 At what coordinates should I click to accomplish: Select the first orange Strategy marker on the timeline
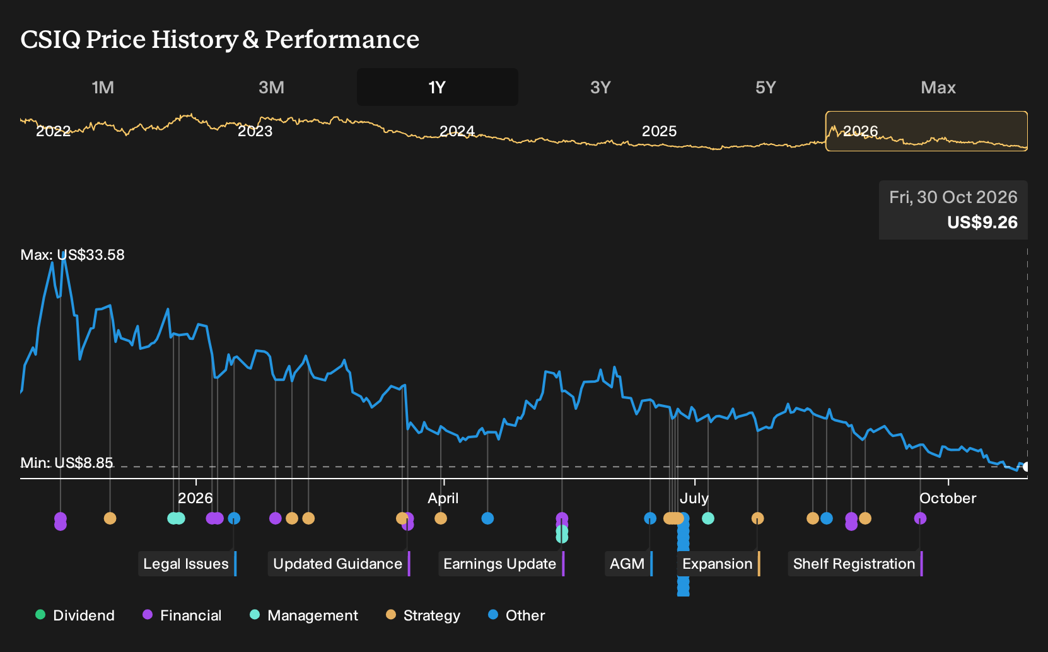pos(110,518)
